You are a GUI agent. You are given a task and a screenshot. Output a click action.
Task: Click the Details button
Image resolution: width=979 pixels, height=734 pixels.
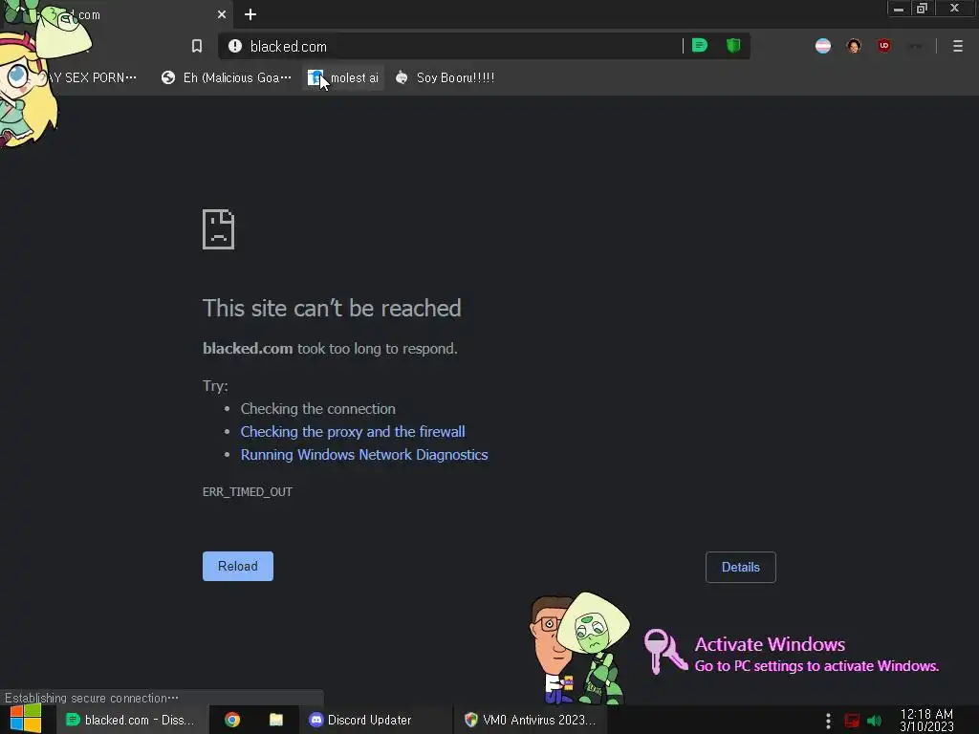(741, 567)
